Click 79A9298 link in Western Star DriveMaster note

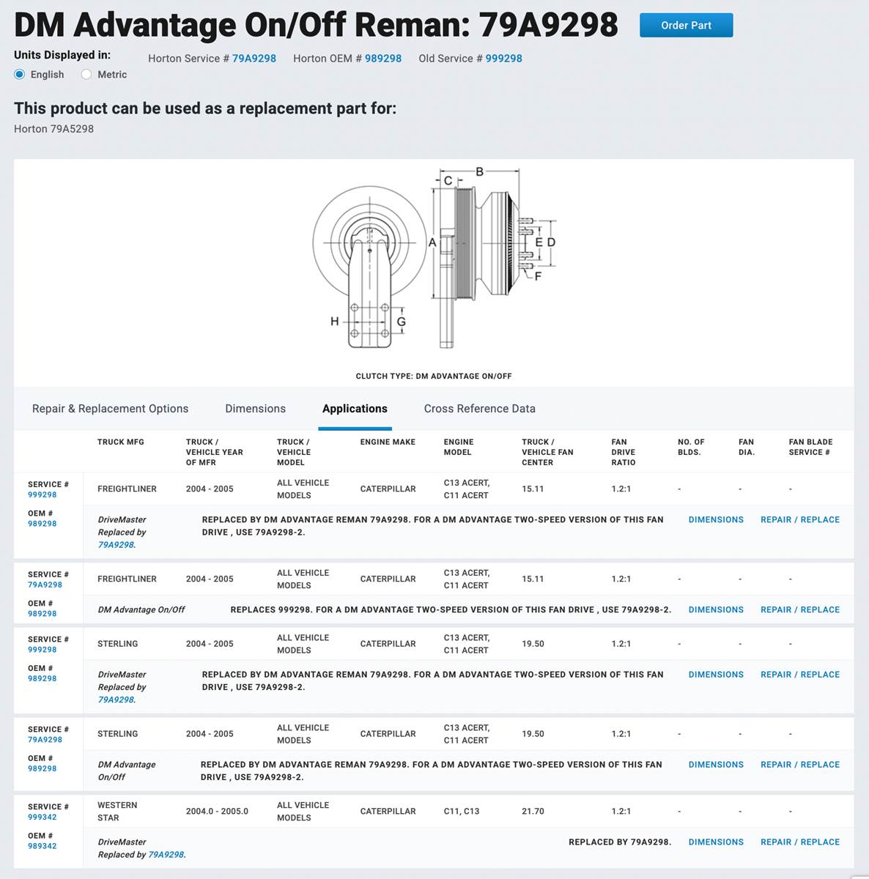pos(166,854)
